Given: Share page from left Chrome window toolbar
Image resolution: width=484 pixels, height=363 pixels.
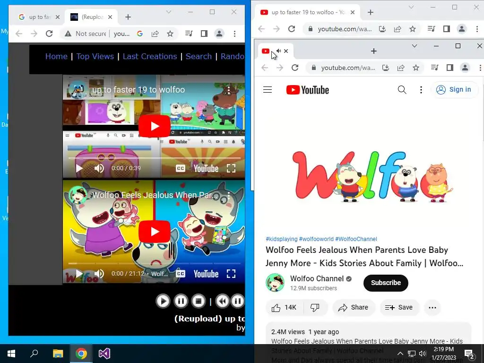Looking at the screenshot, I should click(x=155, y=34).
